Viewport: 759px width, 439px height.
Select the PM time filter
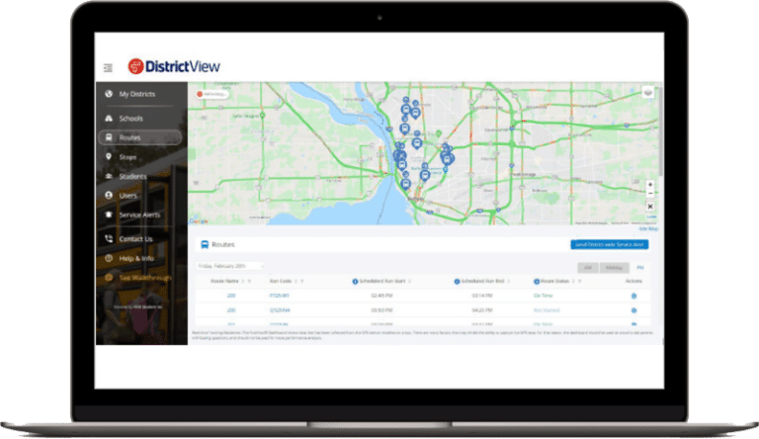[x=638, y=267]
